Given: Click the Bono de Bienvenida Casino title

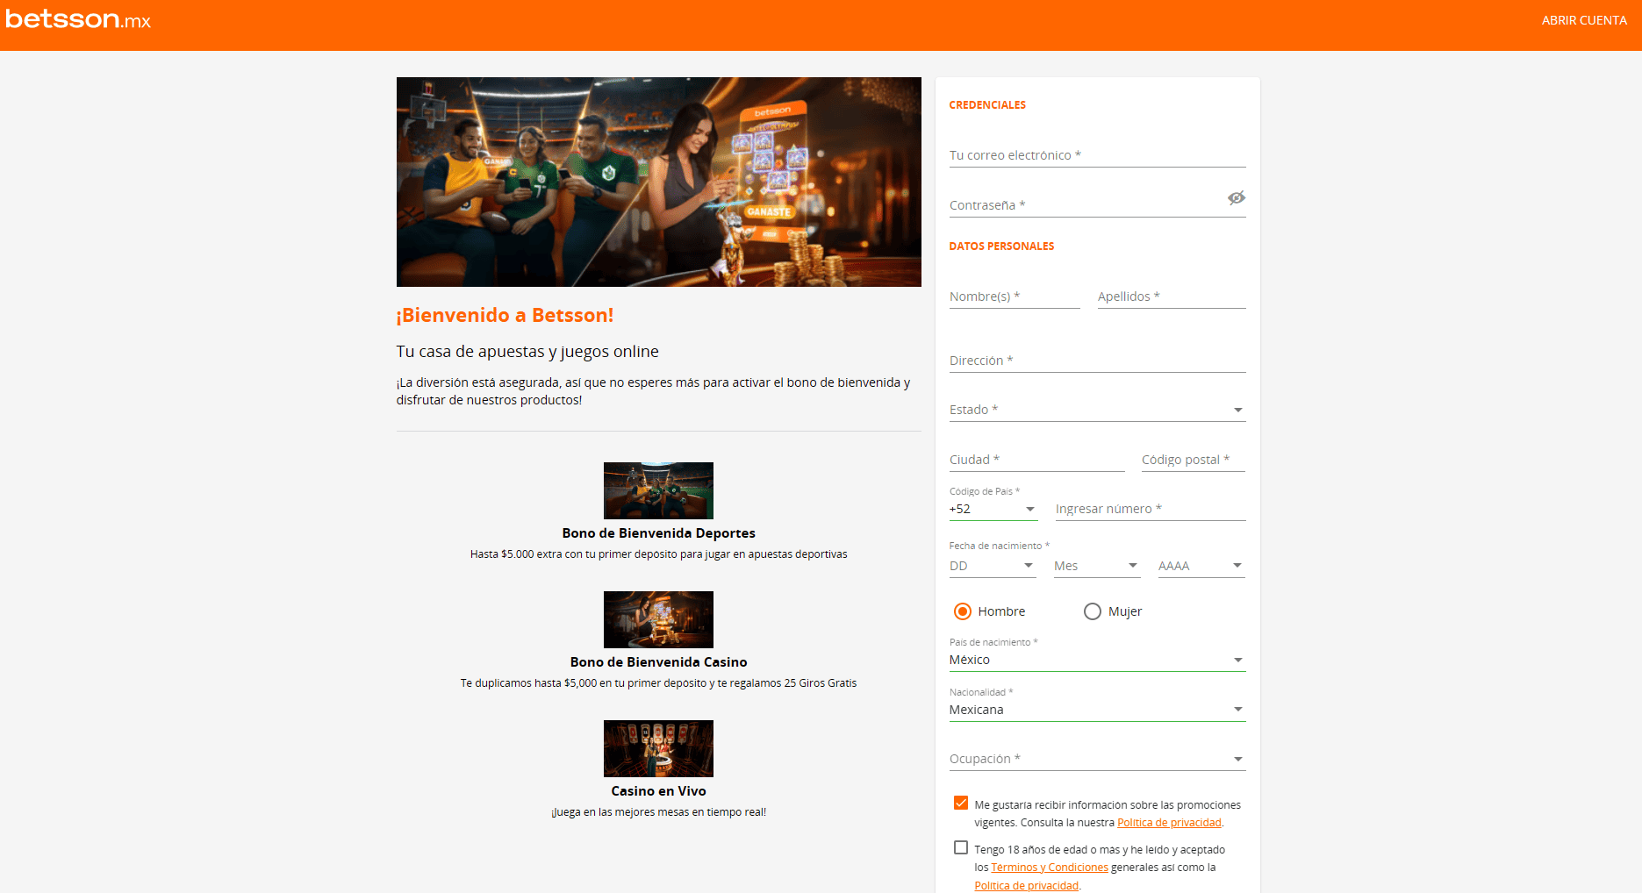Looking at the screenshot, I should pyautogui.click(x=658, y=662).
